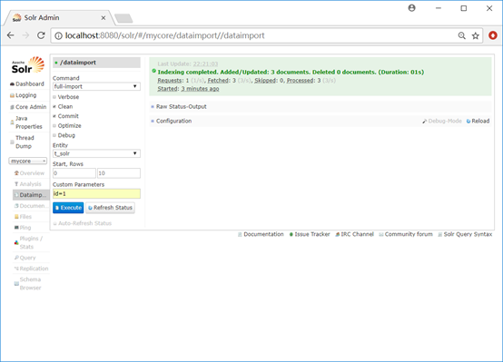503x362 pixels.
Task: Open the Community forum link
Action: pos(406,234)
